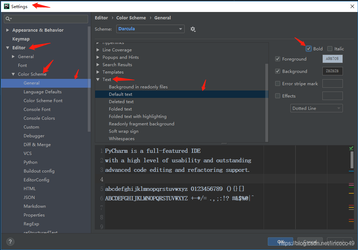Select RegExp color scheme page
Image resolution: width=358 pixels, height=250 pixels.
(31, 224)
